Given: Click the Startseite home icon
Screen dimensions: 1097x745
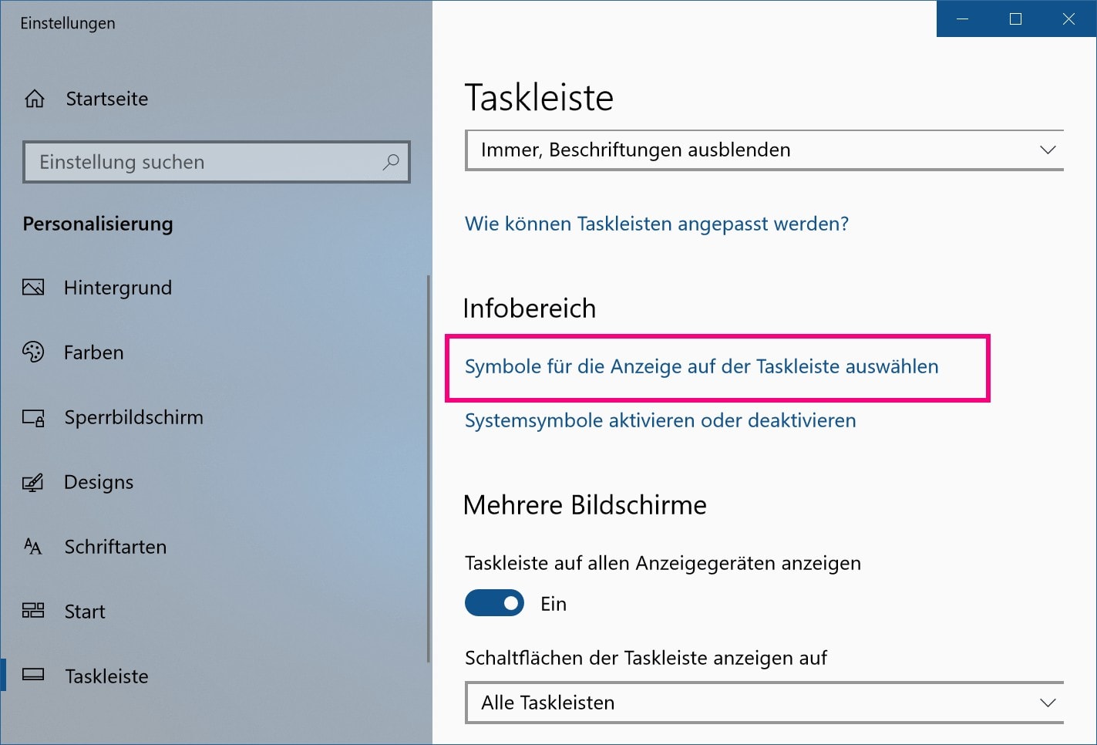Looking at the screenshot, I should 35,99.
